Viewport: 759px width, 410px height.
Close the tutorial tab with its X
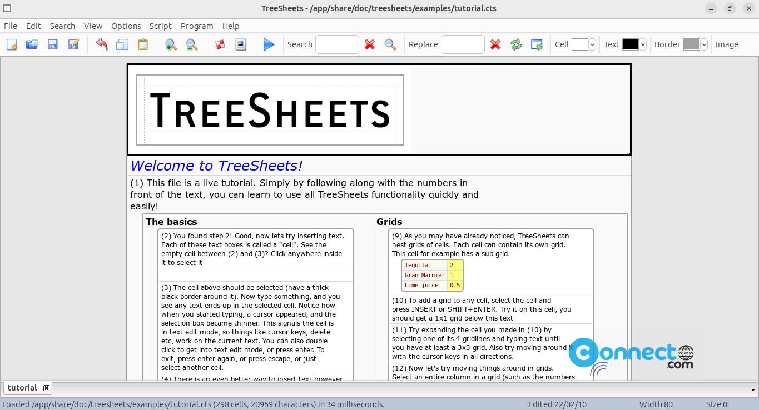(47, 388)
